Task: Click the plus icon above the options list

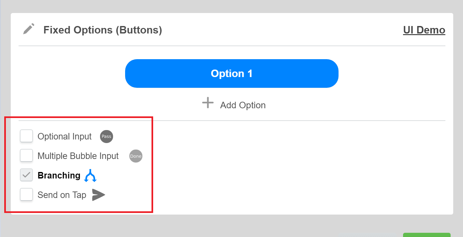Action: [x=208, y=103]
